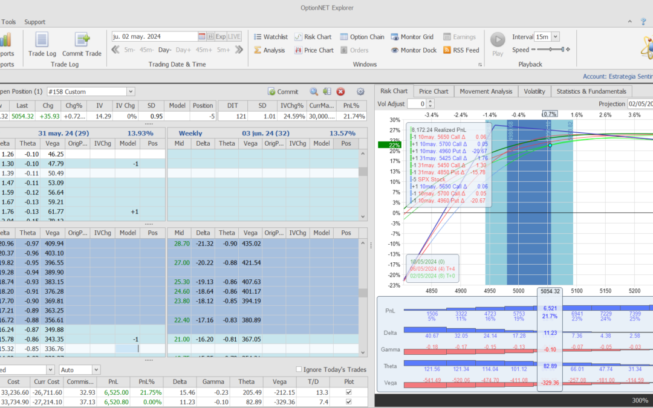This screenshot has height=408, width=653.
Task: Expand the #158 Custom position dropdown
Action: coord(131,92)
